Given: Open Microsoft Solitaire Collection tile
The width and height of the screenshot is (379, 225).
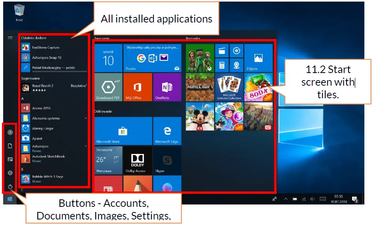Looking at the screenshot, I should pos(229,87).
